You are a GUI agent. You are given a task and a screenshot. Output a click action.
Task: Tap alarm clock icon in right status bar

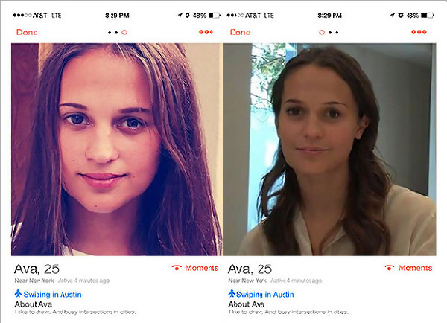[401, 15]
